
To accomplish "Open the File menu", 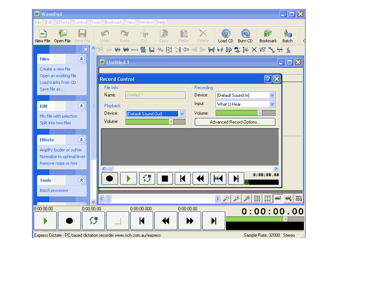I will pos(38,22).
